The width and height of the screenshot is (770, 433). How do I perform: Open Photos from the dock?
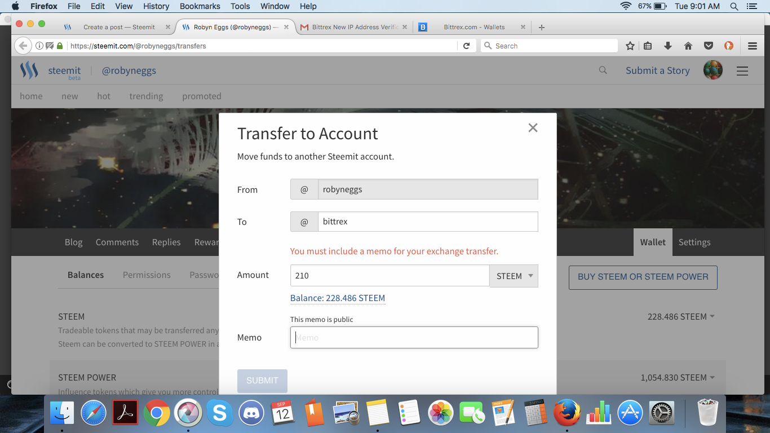coord(441,414)
